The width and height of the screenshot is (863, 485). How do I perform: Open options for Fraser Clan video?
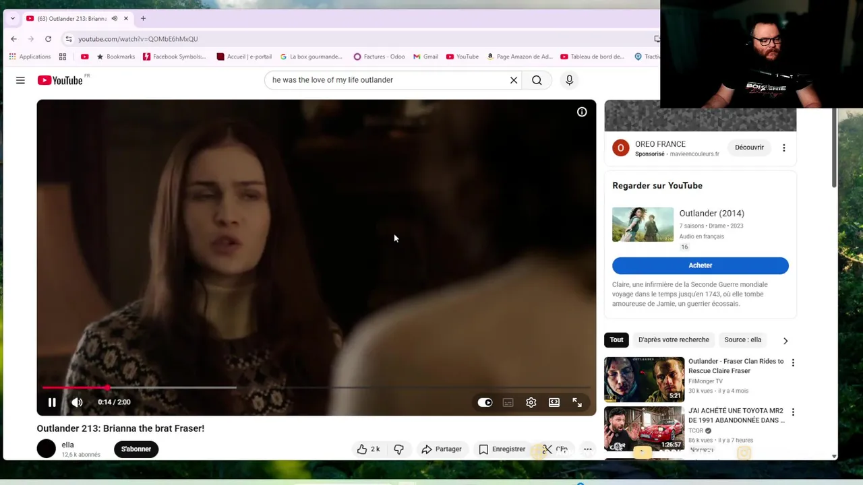click(x=793, y=363)
